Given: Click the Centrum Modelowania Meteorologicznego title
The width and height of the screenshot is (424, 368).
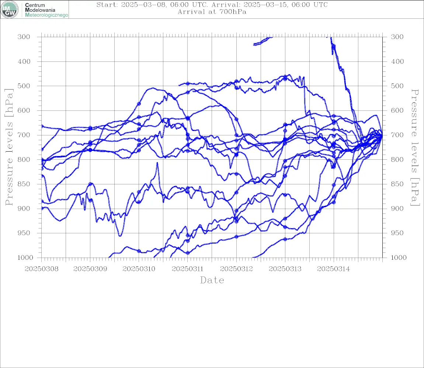Looking at the screenshot, I should pyautogui.click(x=46, y=10).
